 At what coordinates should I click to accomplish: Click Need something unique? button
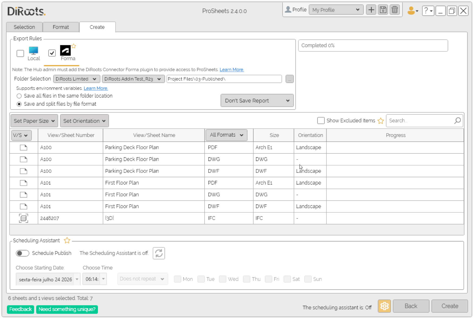pos(67,309)
